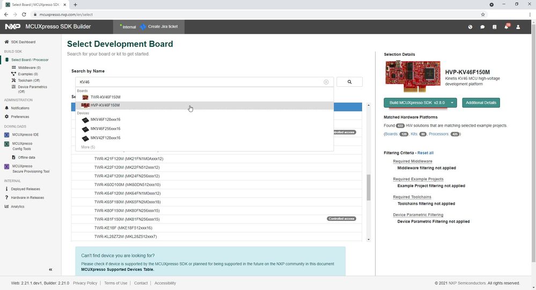Click the magnifier search button
This screenshot has height=290, width=536.
[349, 82]
